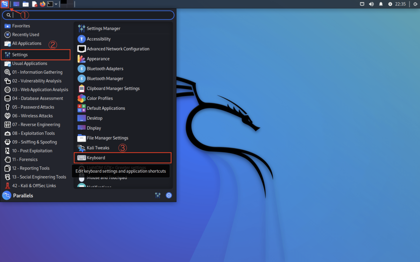This screenshot has width=420, height=262.
Task: Open the file manager taskbar icon
Action: tap(26, 4)
